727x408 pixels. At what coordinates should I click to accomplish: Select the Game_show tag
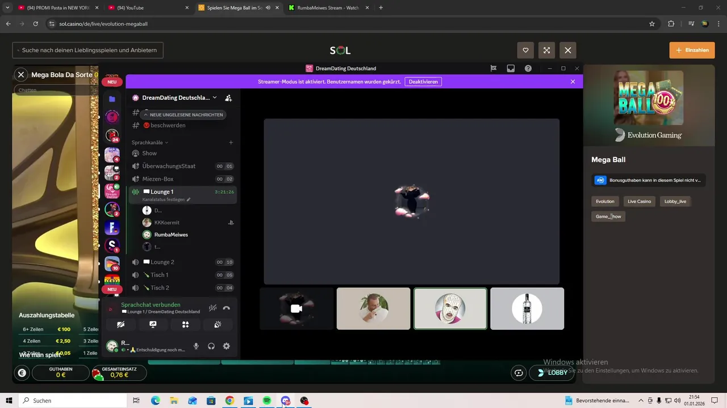coord(608,216)
